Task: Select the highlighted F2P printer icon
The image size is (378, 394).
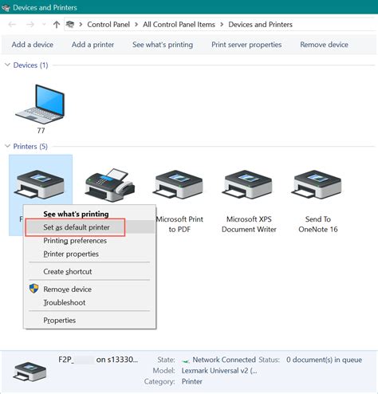Action: 40,184
